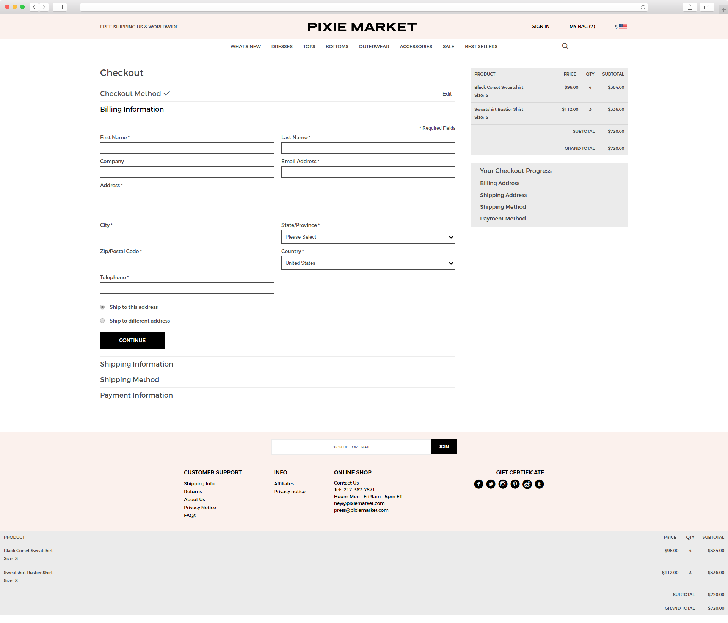The height and width of the screenshot is (623, 728).
Task: Focus the first Address line field
Action: pyautogui.click(x=278, y=196)
